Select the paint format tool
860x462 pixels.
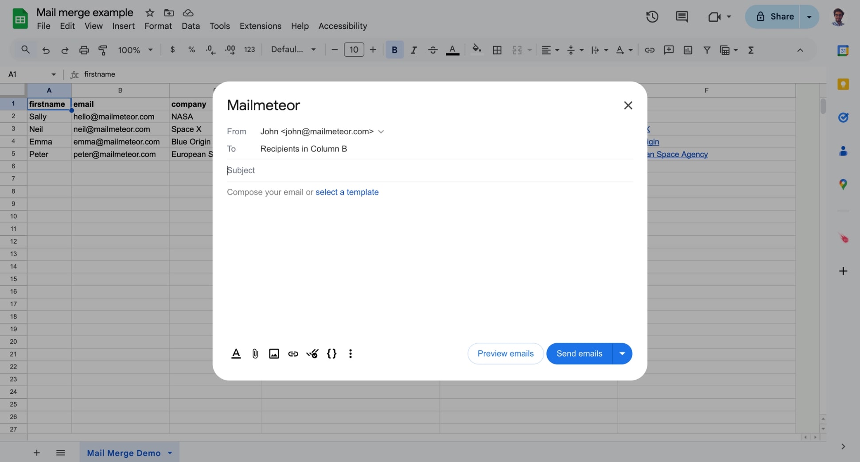(103, 50)
